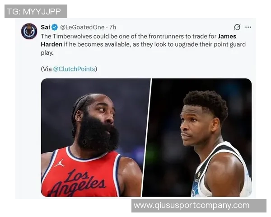Screen dimensions: 271x217
Task: Open Sai's profile avatar
Action: tap(29, 31)
